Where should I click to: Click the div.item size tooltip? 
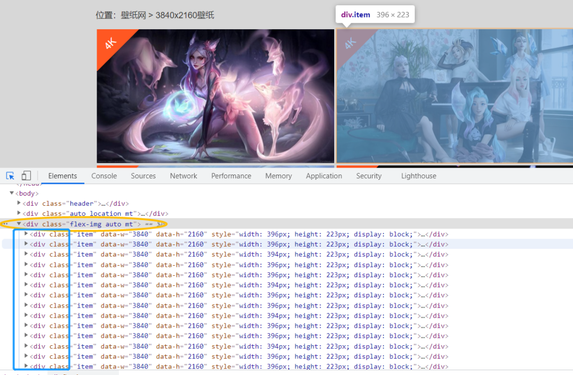375,15
